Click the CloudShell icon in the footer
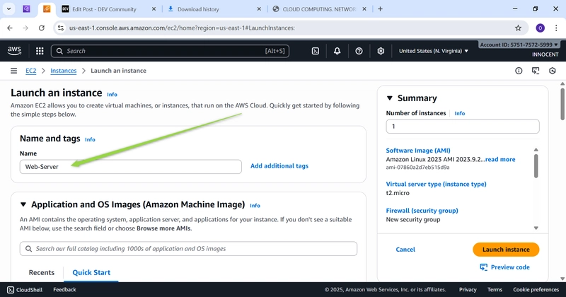The width and height of the screenshot is (566, 297). [x=11, y=290]
